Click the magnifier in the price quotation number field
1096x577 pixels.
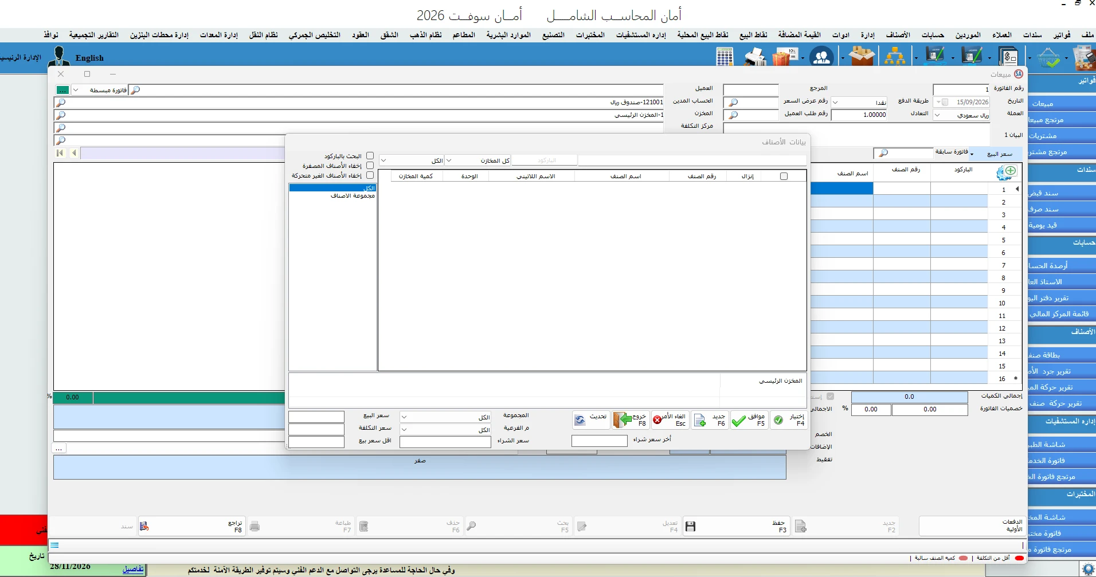tap(733, 103)
